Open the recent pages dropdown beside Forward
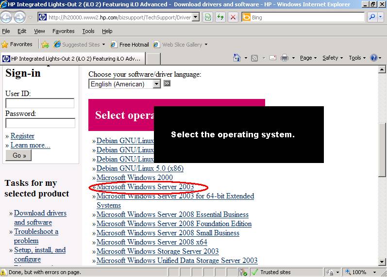This screenshot has height=277, width=387. pos(31,17)
